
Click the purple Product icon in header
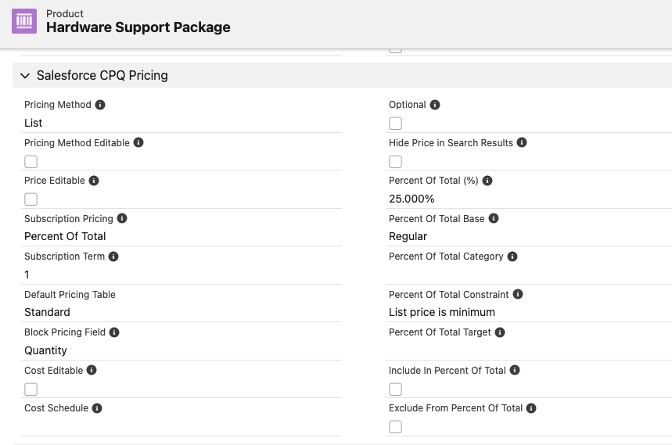pos(24,21)
